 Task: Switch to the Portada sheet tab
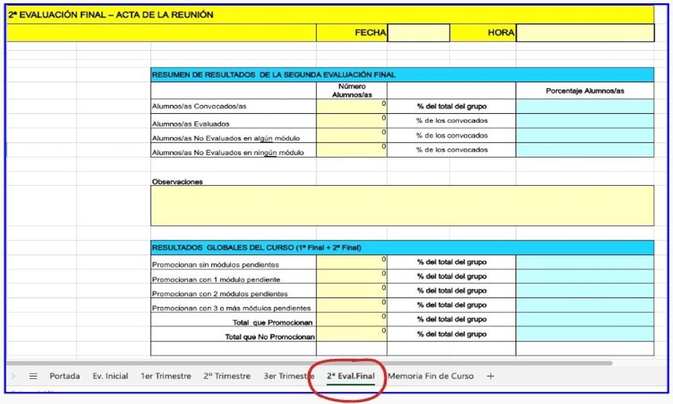coord(65,376)
